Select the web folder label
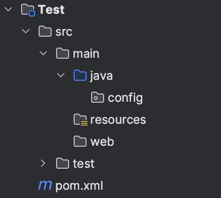The width and height of the screenshot is (221, 198). (x=102, y=142)
